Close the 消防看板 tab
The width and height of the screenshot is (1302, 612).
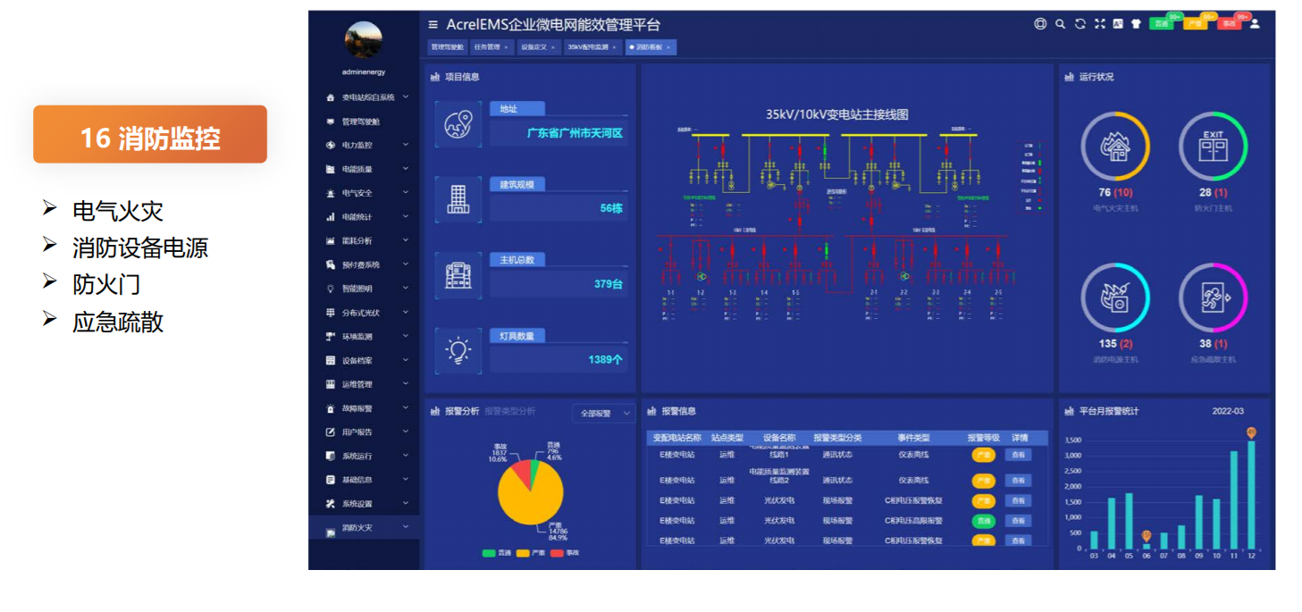click(668, 47)
